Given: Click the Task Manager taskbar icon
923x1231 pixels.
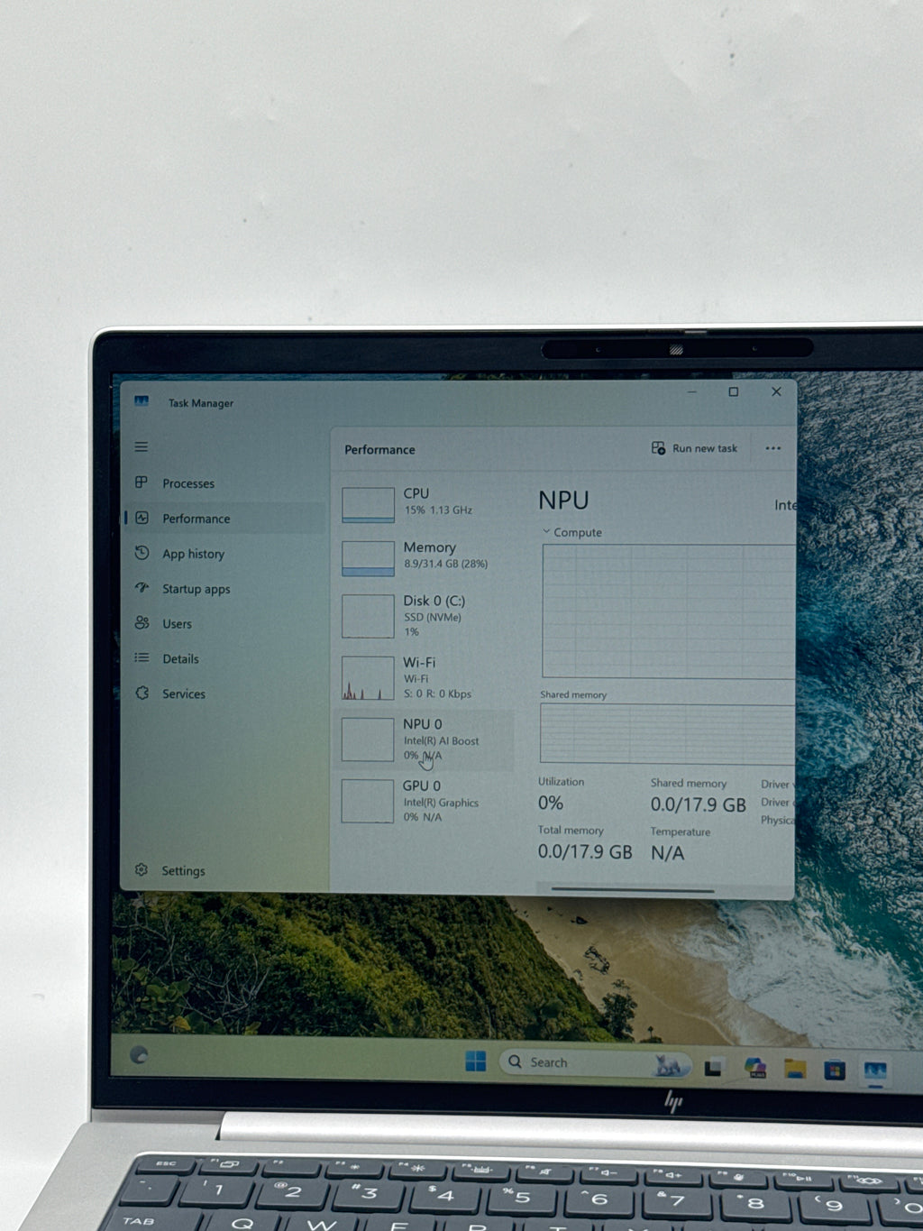Looking at the screenshot, I should (x=875, y=1071).
